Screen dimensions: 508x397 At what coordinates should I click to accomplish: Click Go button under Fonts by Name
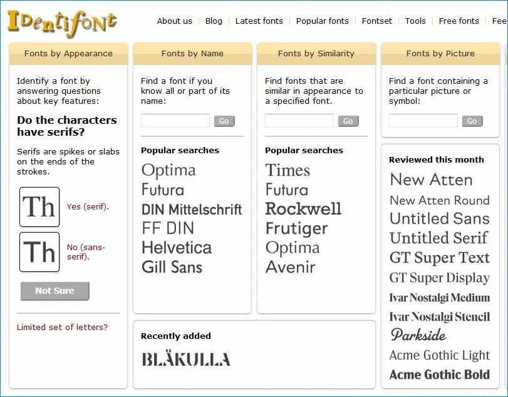(224, 121)
